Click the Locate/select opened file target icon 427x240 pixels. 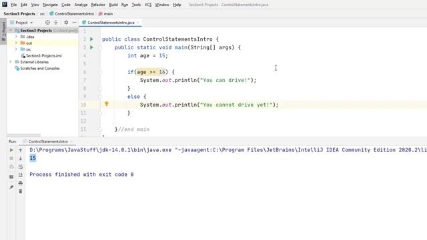[47, 23]
